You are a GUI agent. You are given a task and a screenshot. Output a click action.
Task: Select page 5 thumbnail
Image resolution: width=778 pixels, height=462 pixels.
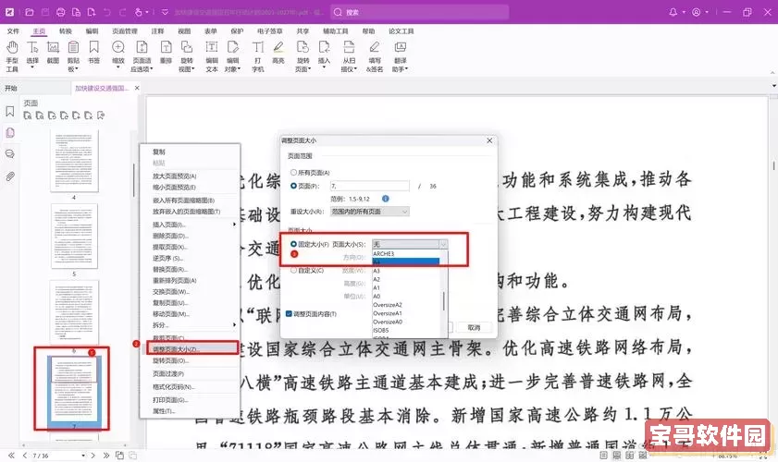(74, 236)
